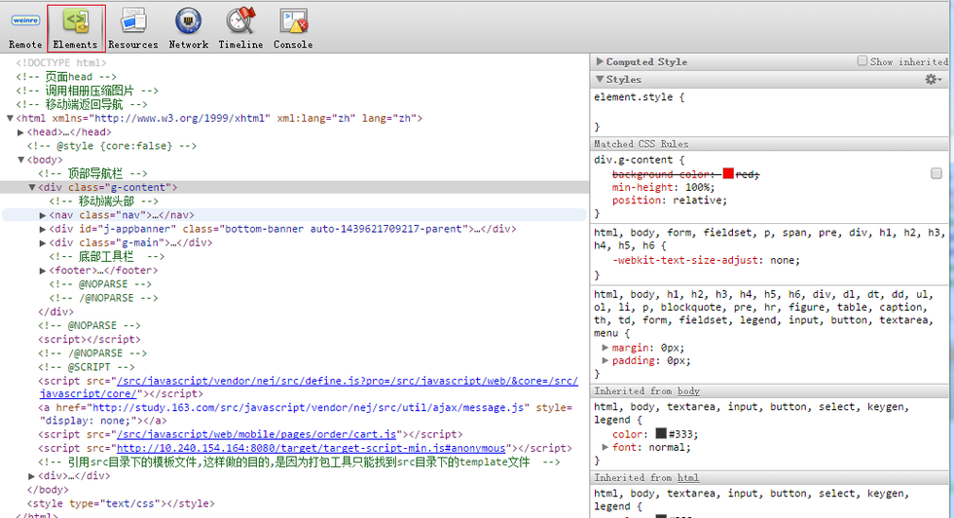The height and width of the screenshot is (518, 954).
Task: Expand the last collapsed div node in body
Action: [31, 476]
